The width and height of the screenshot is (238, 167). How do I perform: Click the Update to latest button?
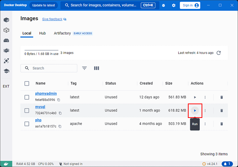44,5
